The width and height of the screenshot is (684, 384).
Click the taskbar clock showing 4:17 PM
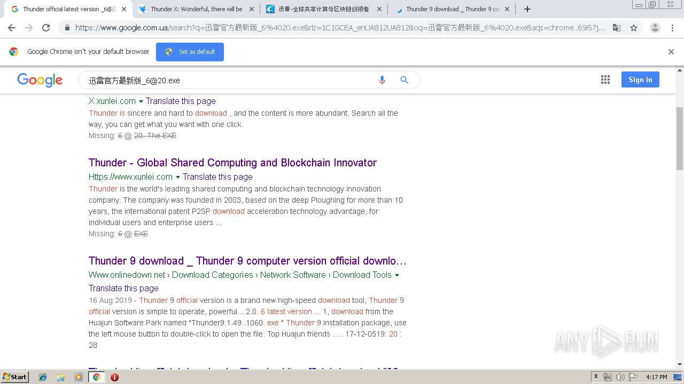[x=656, y=377]
